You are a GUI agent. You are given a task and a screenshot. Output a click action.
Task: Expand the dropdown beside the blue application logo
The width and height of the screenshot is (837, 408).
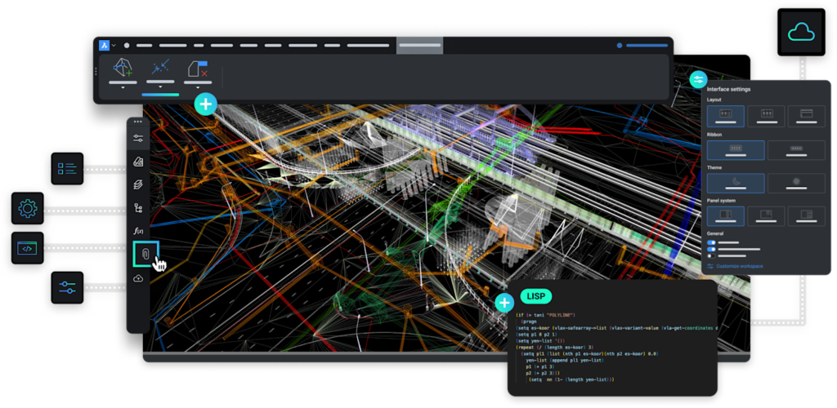[114, 46]
